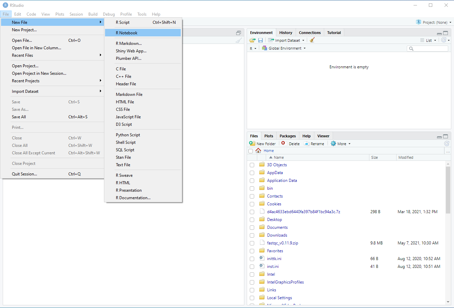
Task: Click the environment search field
Action: (x=427, y=49)
